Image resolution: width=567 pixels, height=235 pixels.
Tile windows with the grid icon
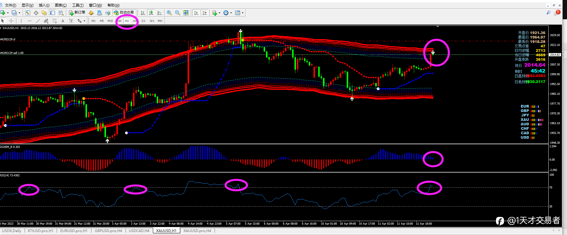[x=186, y=13]
